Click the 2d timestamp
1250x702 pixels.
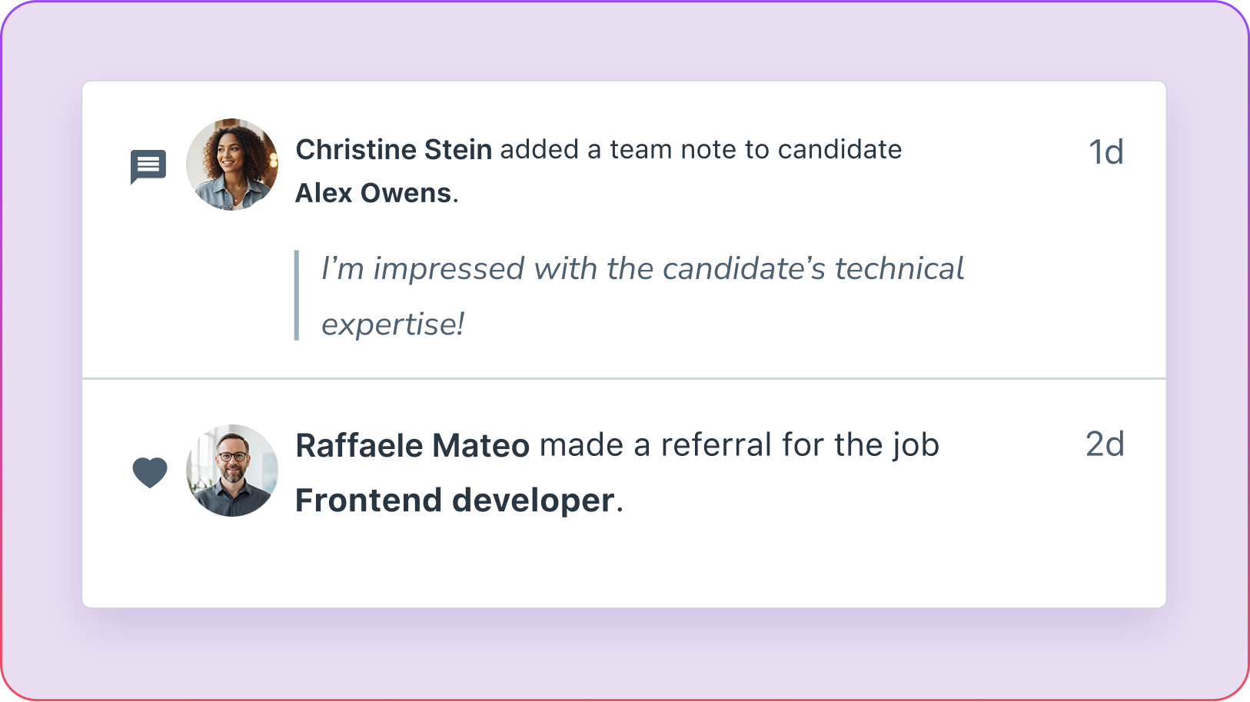[1105, 445]
